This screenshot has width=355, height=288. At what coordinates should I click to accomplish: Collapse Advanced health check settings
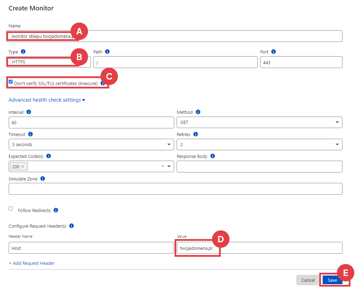47,100
